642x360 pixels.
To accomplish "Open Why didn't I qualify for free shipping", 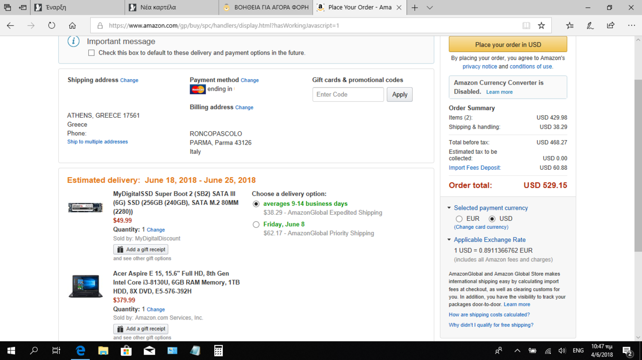I will [491, 325].
